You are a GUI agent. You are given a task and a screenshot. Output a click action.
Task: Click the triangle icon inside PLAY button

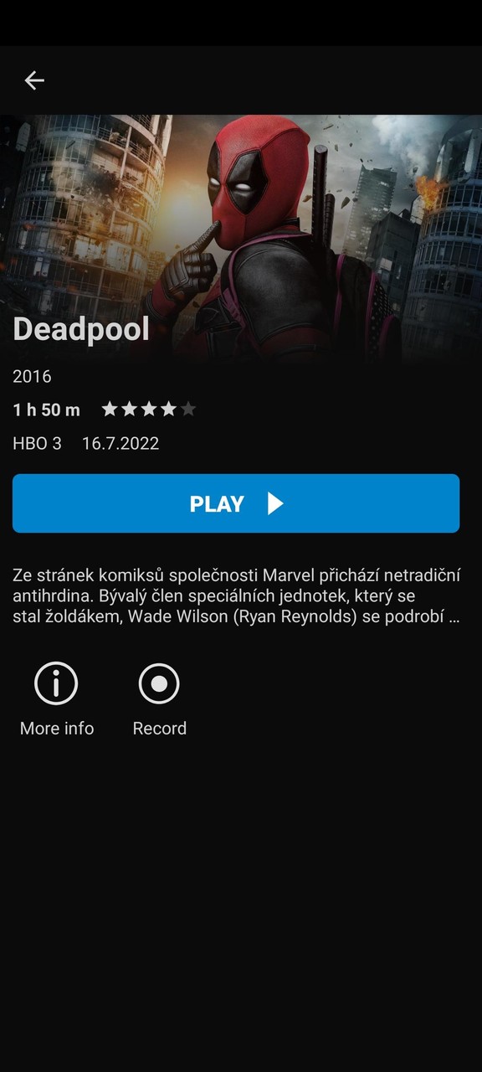275,503
